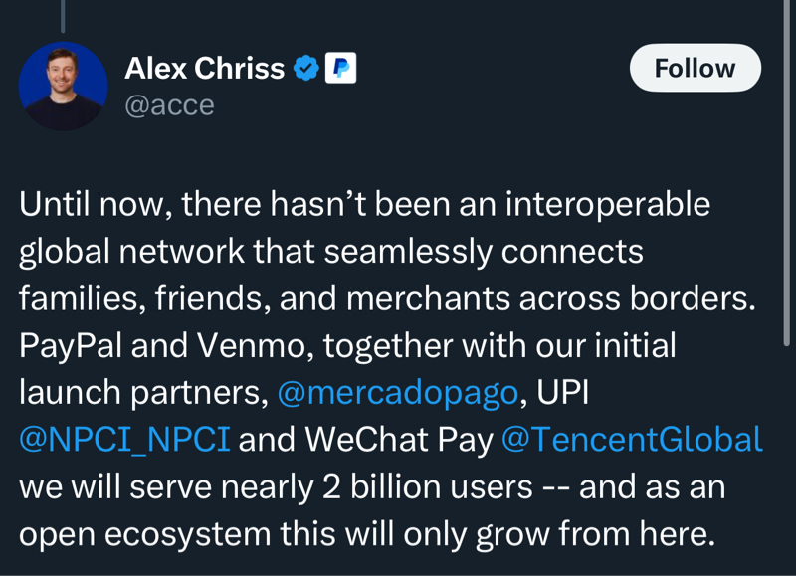Screen dimensions: 796x576
Task: Open the @TencentGlobal mention
Action: 631,439
